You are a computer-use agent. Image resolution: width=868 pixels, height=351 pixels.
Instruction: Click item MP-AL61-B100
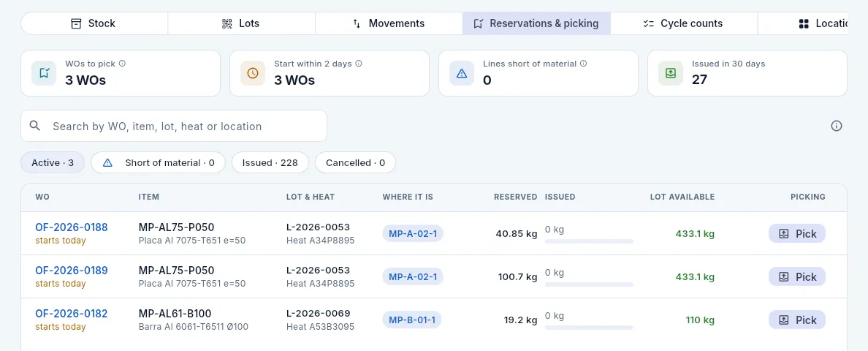[x=175, y=314]
